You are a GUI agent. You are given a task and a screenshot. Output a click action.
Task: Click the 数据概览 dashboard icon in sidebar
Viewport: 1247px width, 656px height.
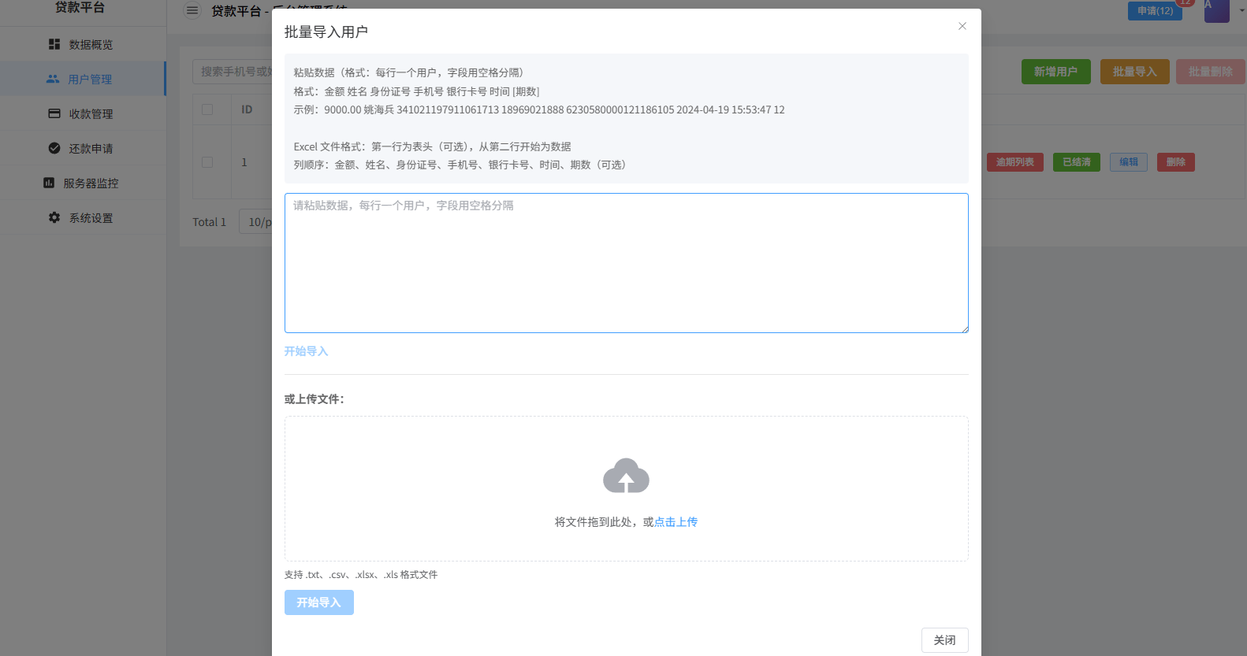[x=54, y=45]
